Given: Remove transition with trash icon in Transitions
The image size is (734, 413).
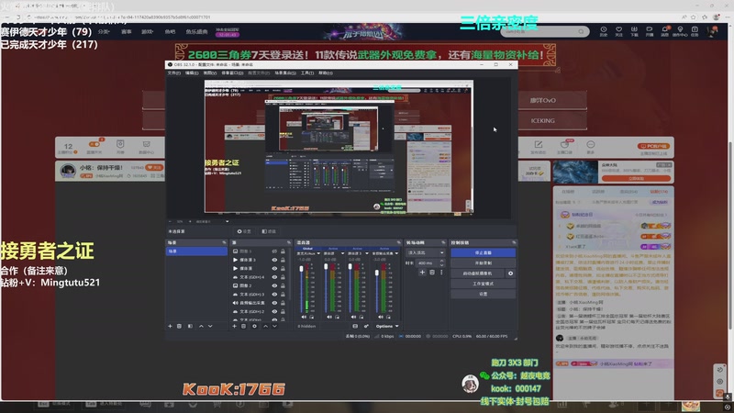Looking at the screenshot, I should (x=432, y=272).
